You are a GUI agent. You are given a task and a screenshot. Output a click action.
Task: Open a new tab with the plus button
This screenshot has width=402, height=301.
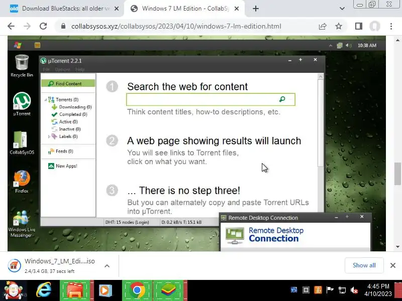(x=256, y=9)
